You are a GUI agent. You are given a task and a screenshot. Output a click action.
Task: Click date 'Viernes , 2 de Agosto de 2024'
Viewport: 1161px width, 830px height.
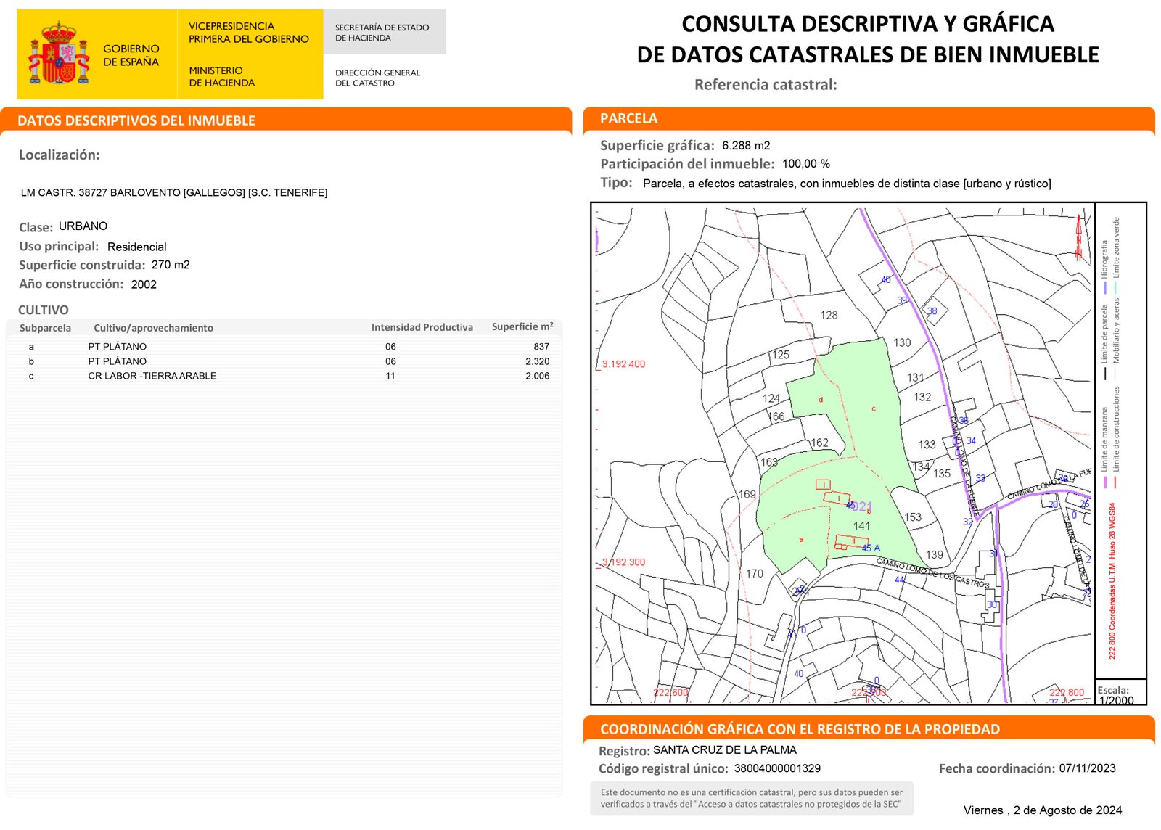coord(1043,810)
